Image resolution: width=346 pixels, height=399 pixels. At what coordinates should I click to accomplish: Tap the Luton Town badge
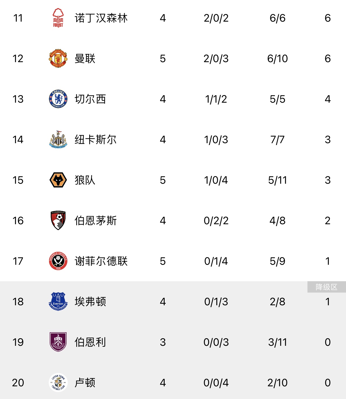click(58, 383)
